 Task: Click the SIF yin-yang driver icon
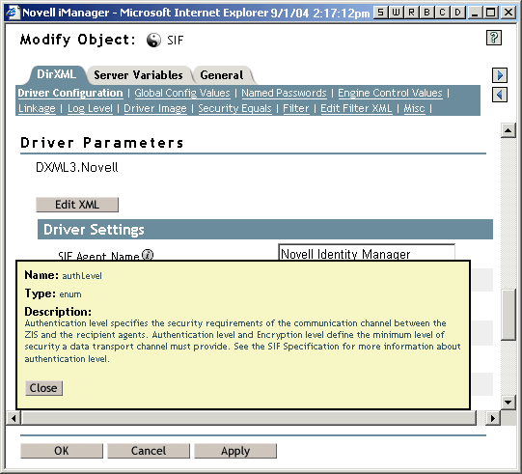point(153,41)
